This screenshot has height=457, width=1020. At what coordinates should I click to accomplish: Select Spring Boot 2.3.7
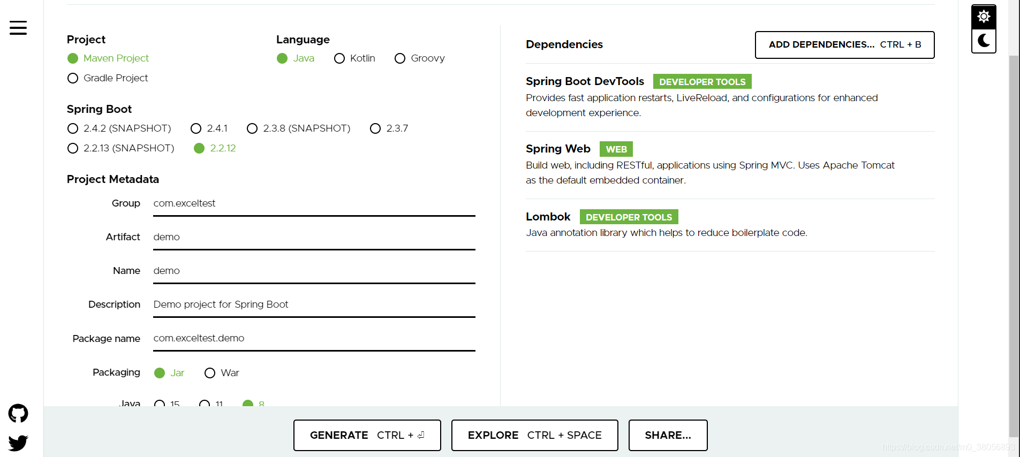389,128
